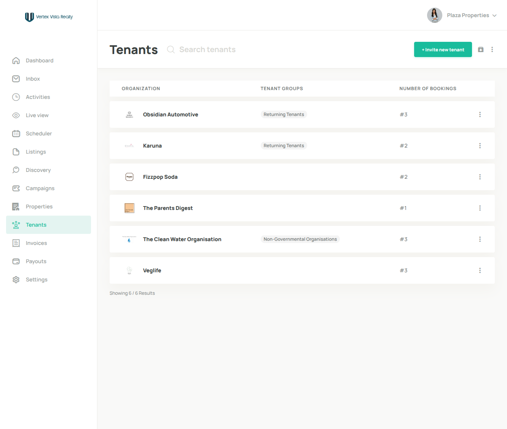This screenshot has height=429, width=507.
Task: Click the search magnifier icon
Action: click(x=171, y=49)
